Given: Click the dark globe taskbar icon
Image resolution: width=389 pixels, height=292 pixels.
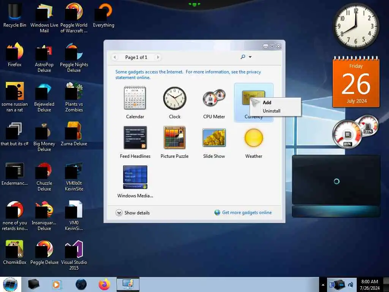Looking at the screenshot, I should pos(81,284).
